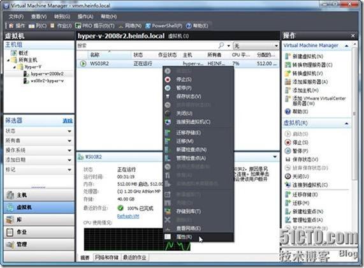
Task: Click the 添加库服务器(A) icon
Action: (288, 82)
